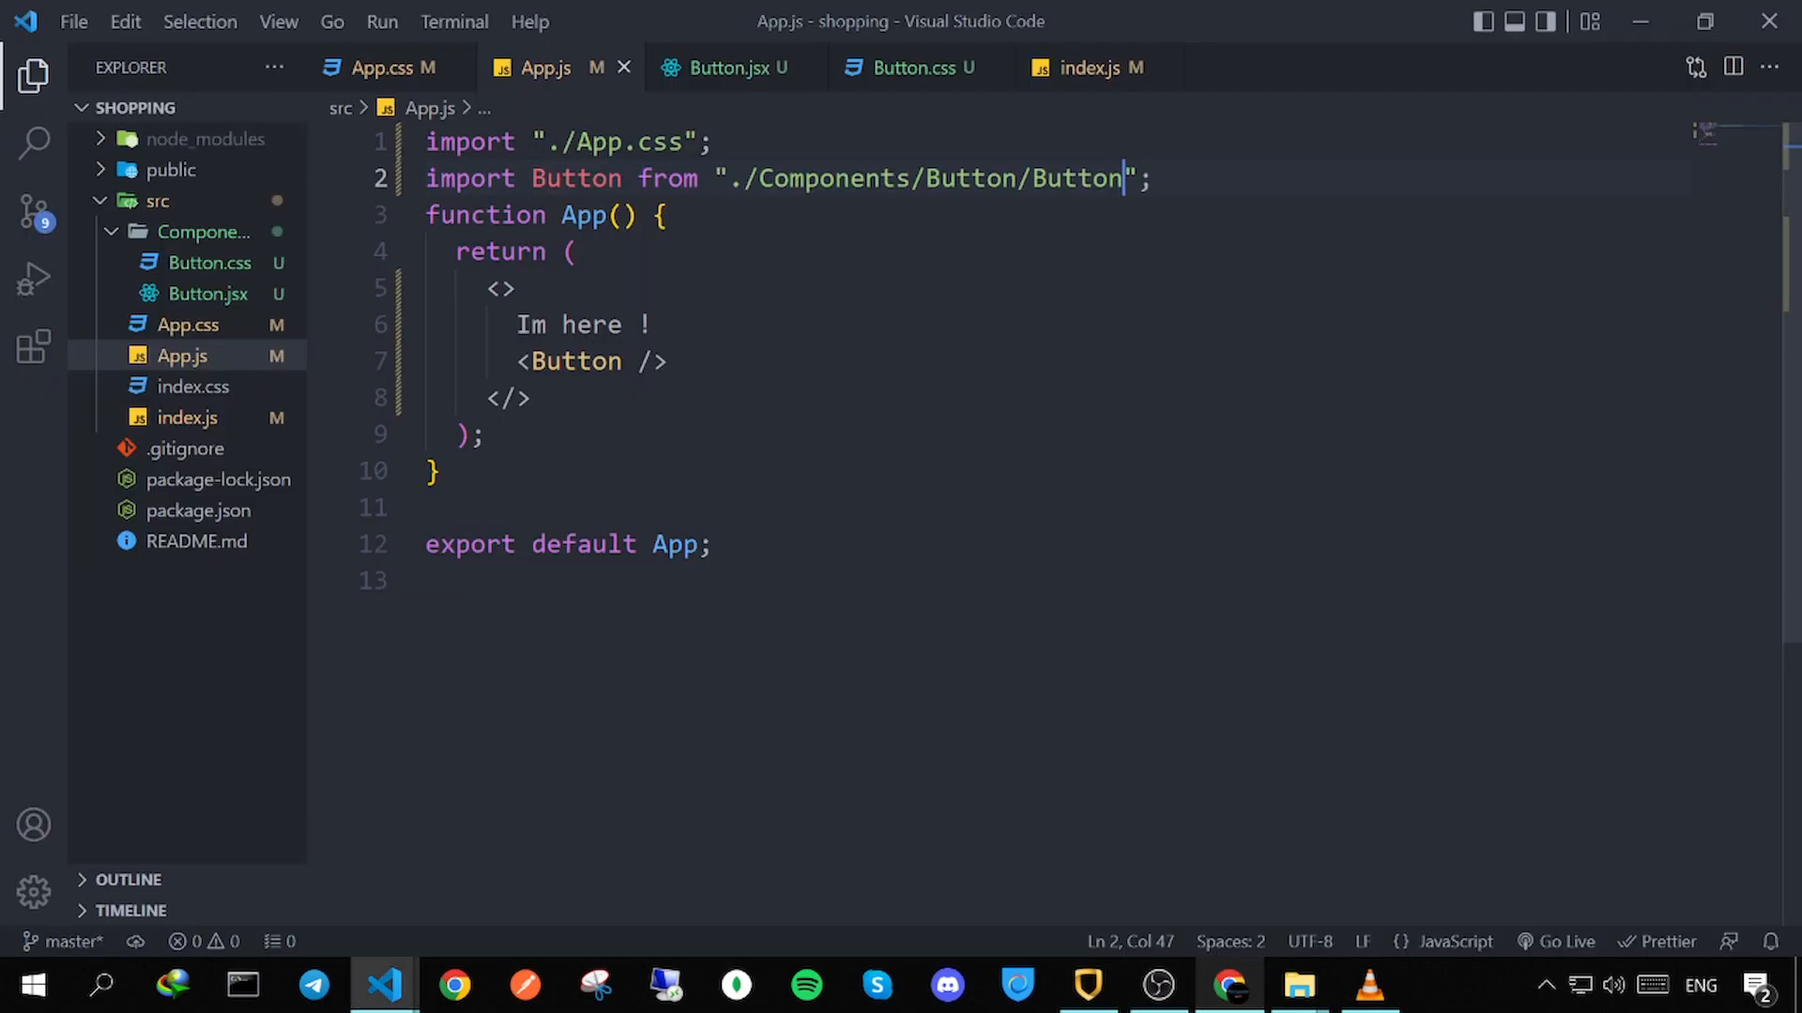Toggle Secondary Side Bar visibility
The width and height of the screenshot is (1802, 1013).
point(1546,22)
